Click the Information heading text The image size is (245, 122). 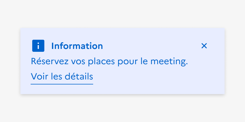coord(77,46)
